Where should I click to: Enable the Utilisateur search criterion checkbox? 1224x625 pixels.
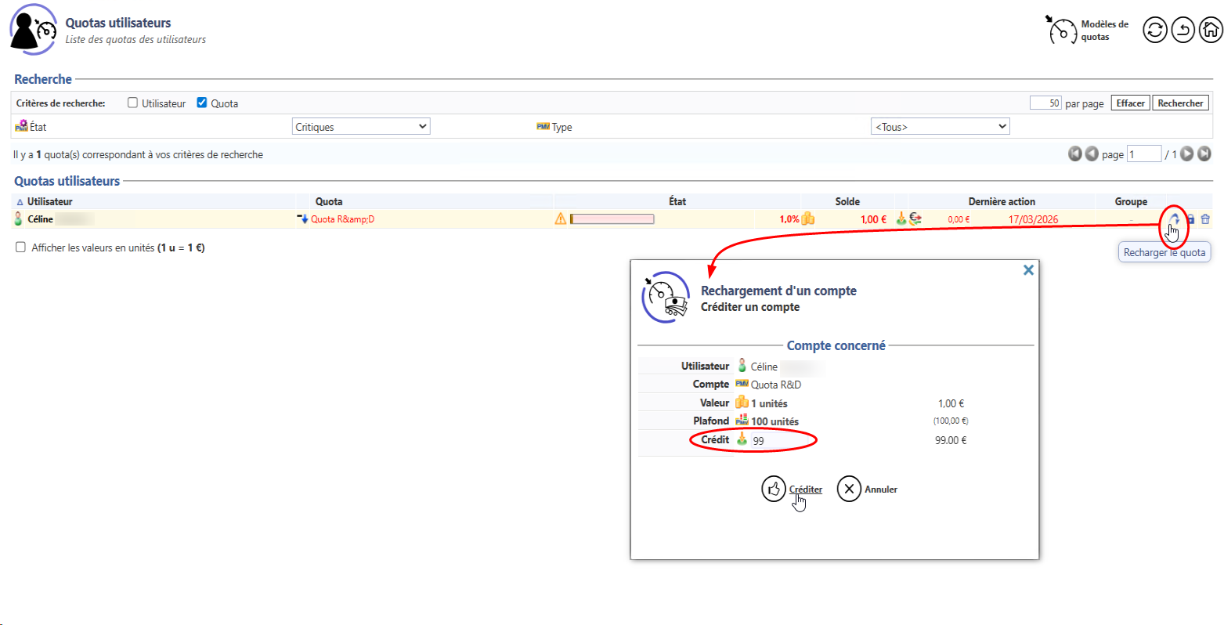point(133,103)
